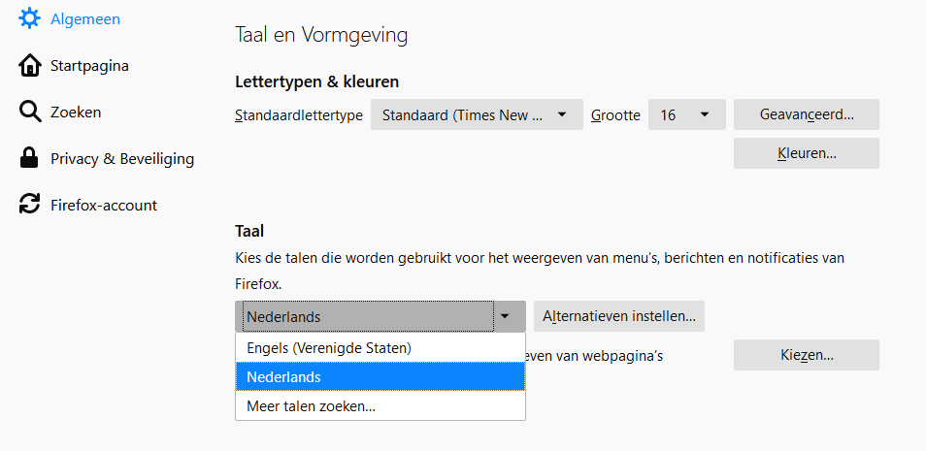Click the Zoeken magnifier icon

tap(30, 113)
